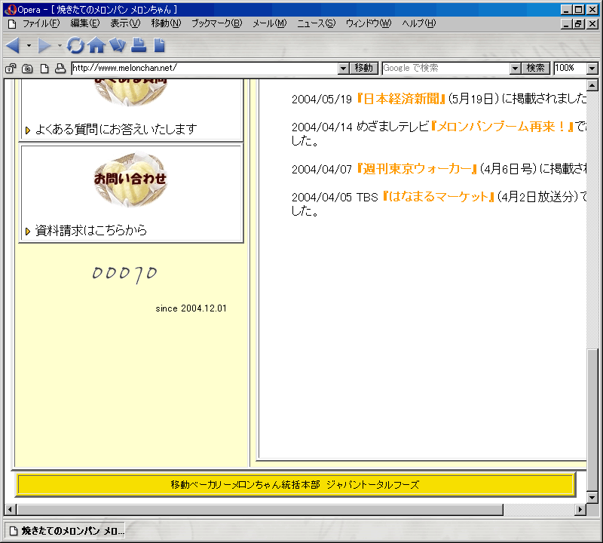The image size is (603, 543).
Task: Open the 表示(V) menu
Action: coord(125,24)
